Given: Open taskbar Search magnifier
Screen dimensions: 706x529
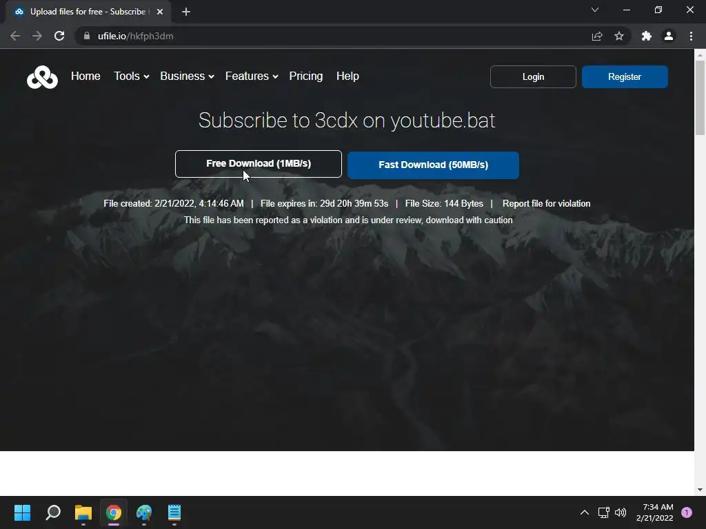Looking at the screenshot, I should 53,512.
